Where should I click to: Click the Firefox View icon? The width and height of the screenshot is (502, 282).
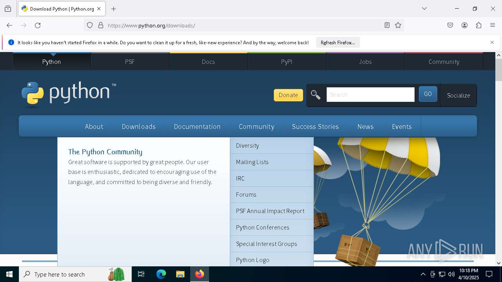click(x=8, y=9)
